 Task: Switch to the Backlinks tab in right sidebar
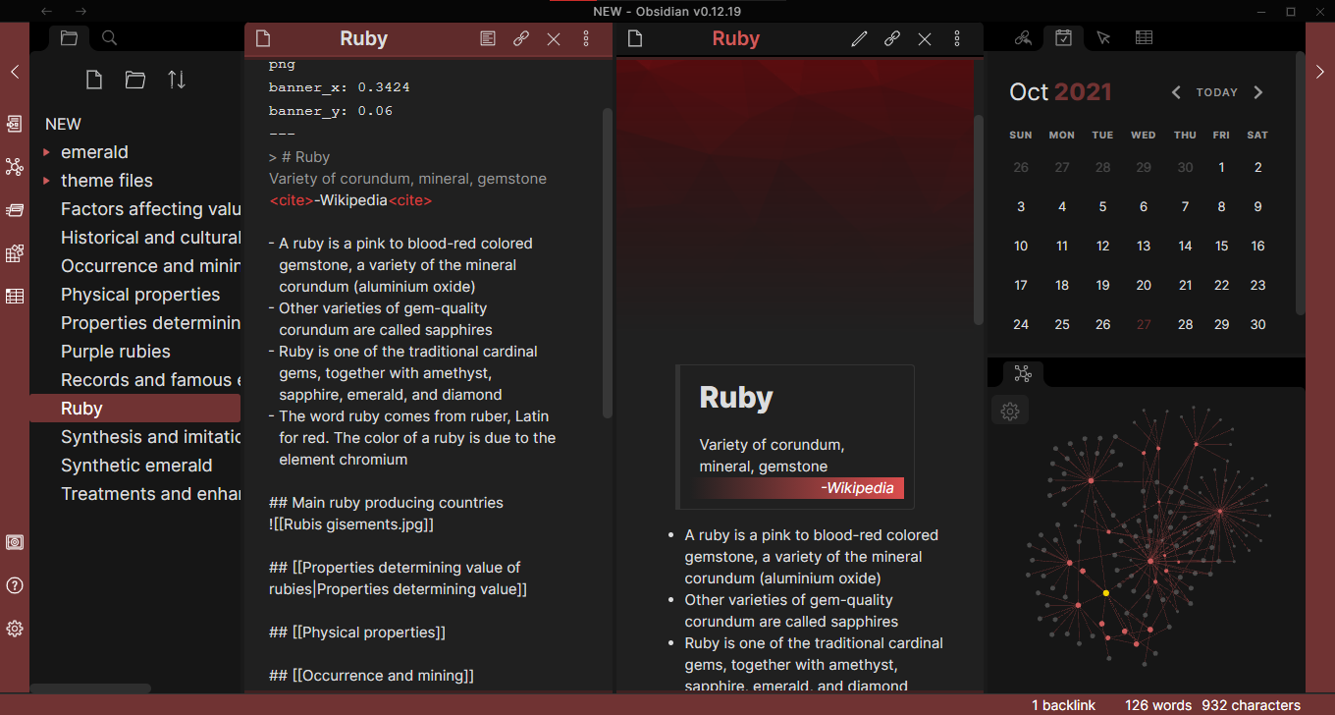[x=1023, y=38]
